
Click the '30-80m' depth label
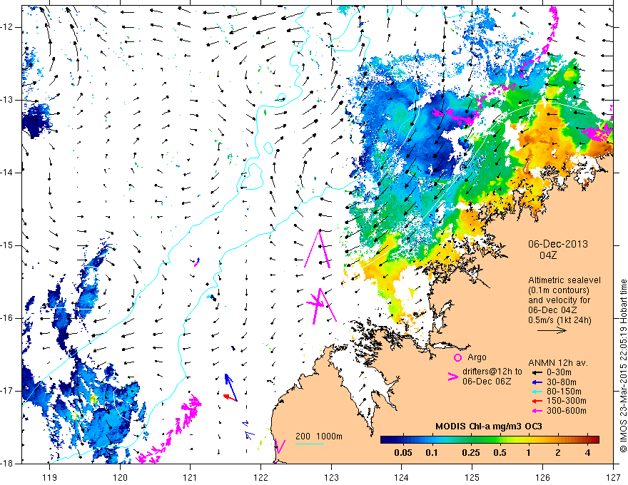pos(562,382)
